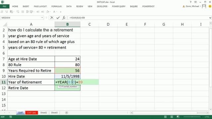Open the PAGE LAYOUT ribbon tab
The height and width of the screenshot is (119, 212).
40,6
